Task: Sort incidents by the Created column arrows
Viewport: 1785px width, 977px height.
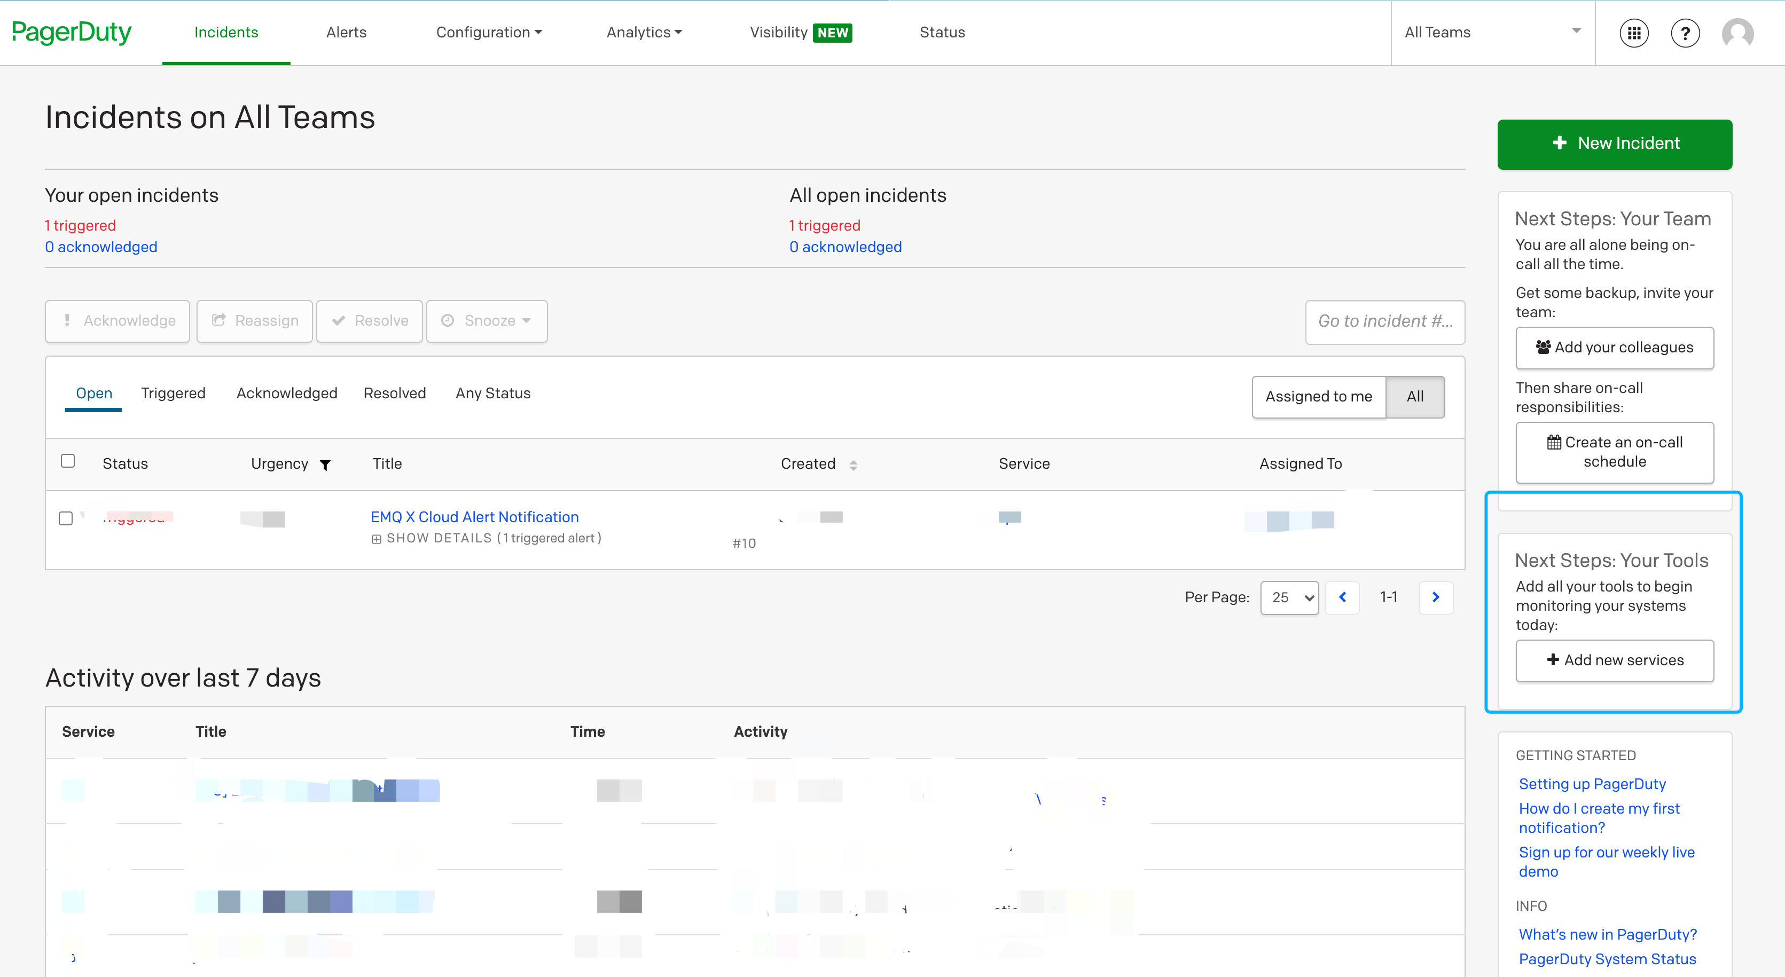Action: coord(854,464)
